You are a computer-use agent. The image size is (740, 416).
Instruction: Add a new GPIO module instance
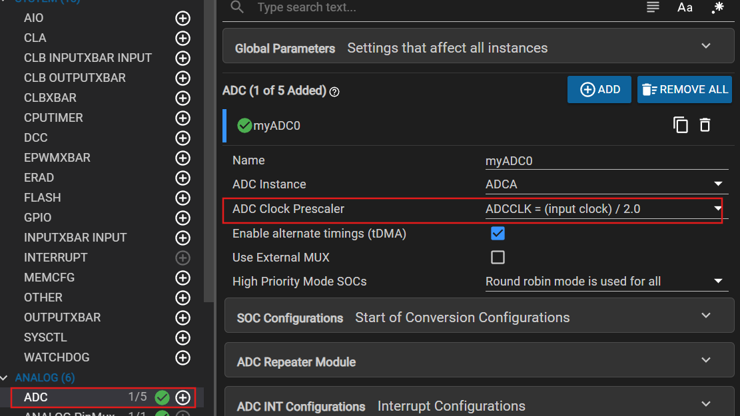183,218
